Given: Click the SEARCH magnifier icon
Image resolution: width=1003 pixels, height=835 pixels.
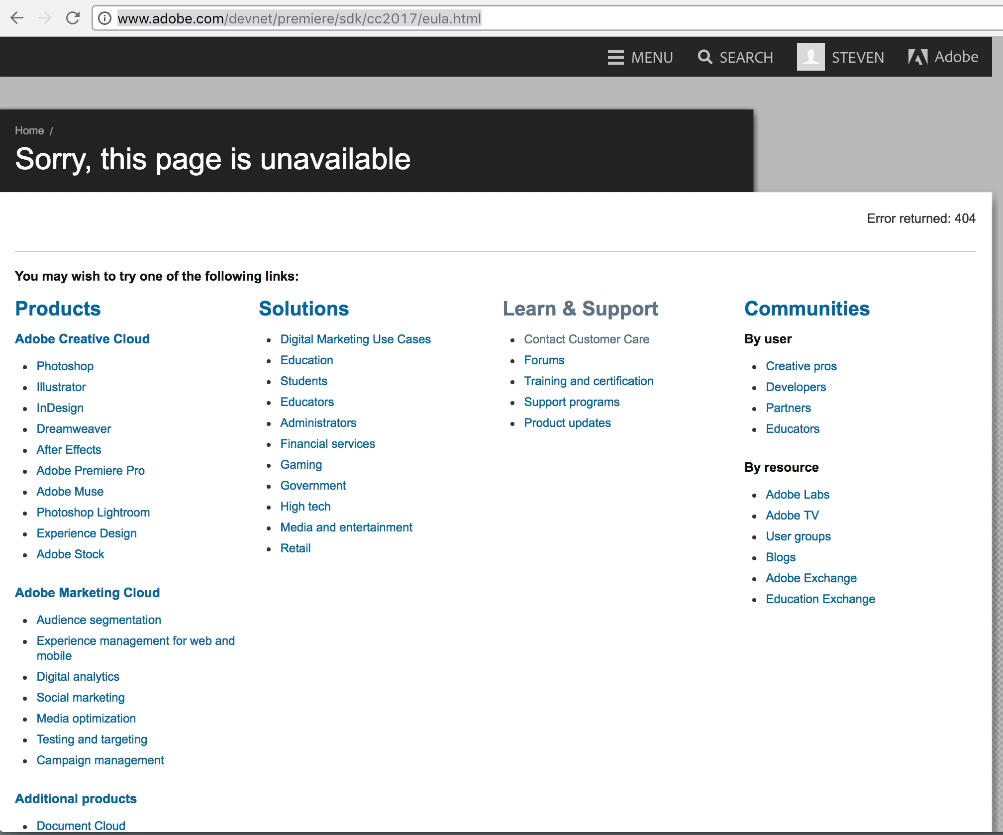Looking at the screenshot, I should pos(705,57).
